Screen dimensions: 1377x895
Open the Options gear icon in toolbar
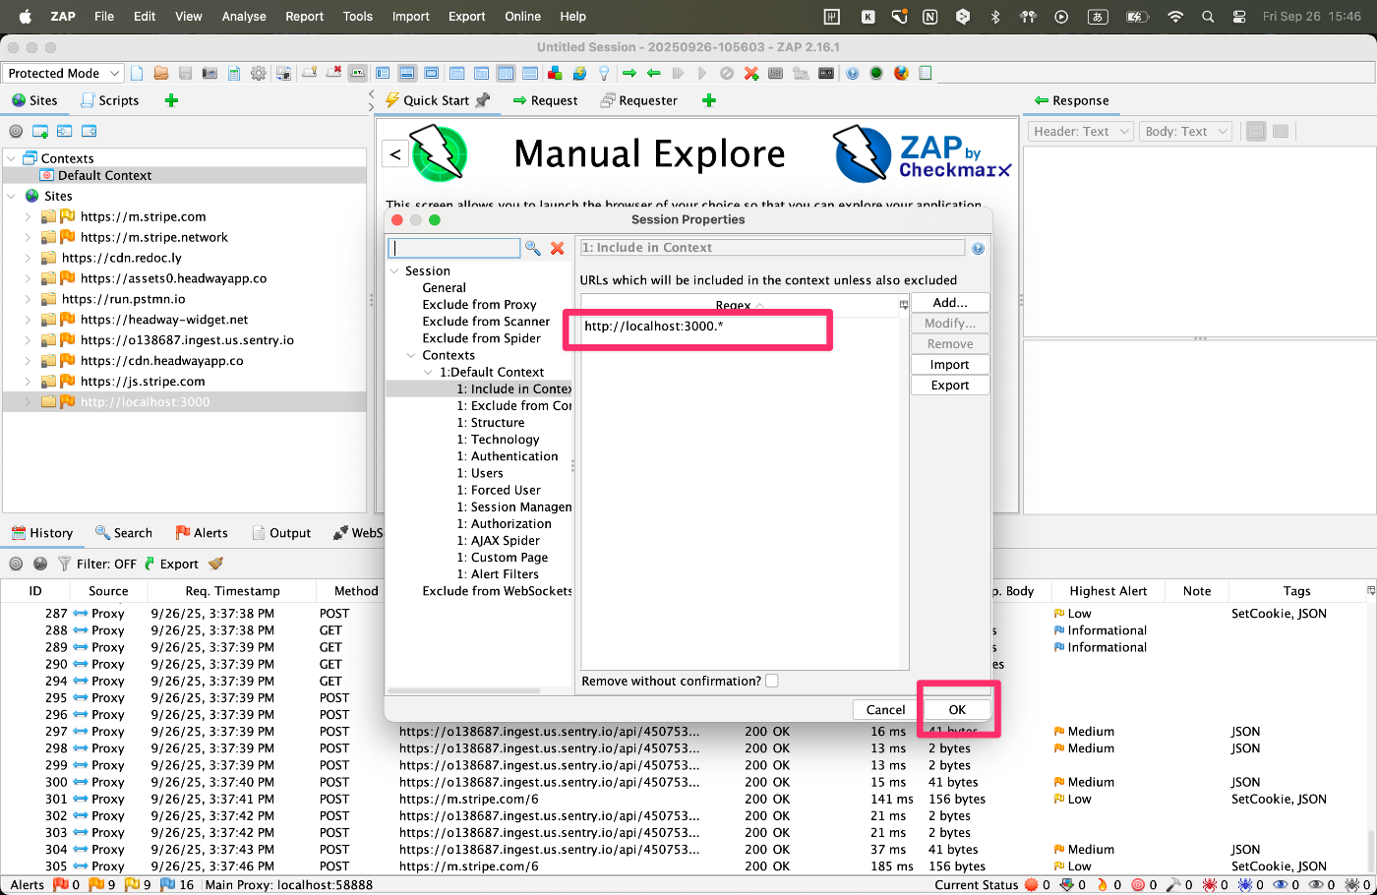coord(258,73)
